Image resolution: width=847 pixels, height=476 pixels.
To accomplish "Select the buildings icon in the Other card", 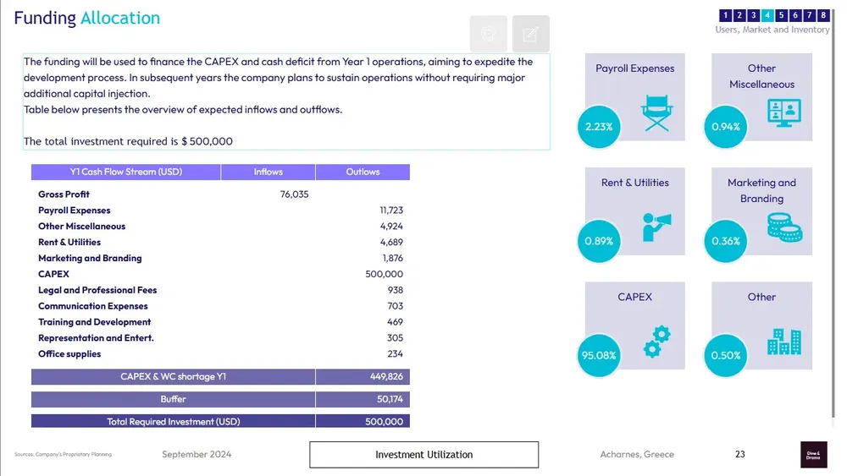I will (x=783, y=341).
